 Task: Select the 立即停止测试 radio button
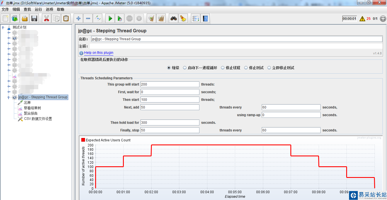tap(269, 68)
